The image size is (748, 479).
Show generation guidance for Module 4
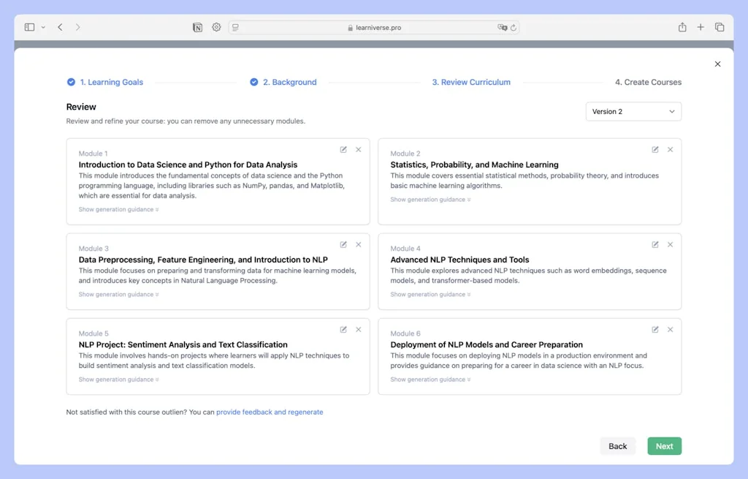coord(430,295)
